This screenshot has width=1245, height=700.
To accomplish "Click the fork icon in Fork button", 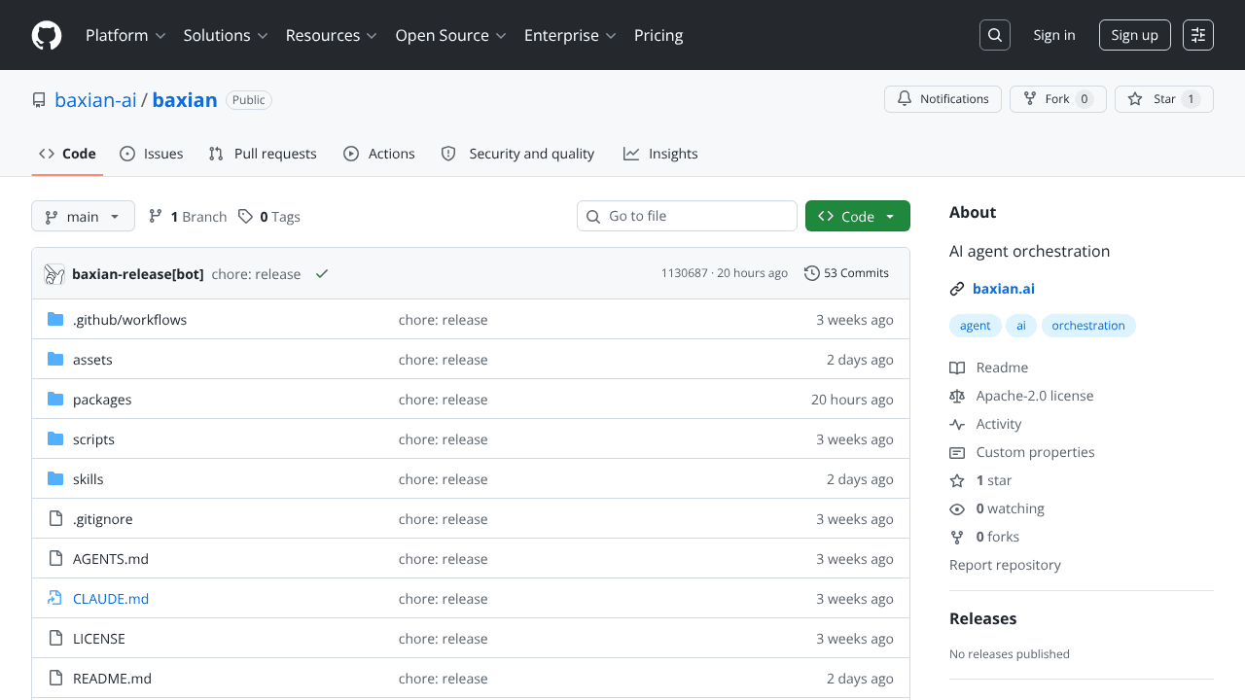I will (x=1030, y=99).
